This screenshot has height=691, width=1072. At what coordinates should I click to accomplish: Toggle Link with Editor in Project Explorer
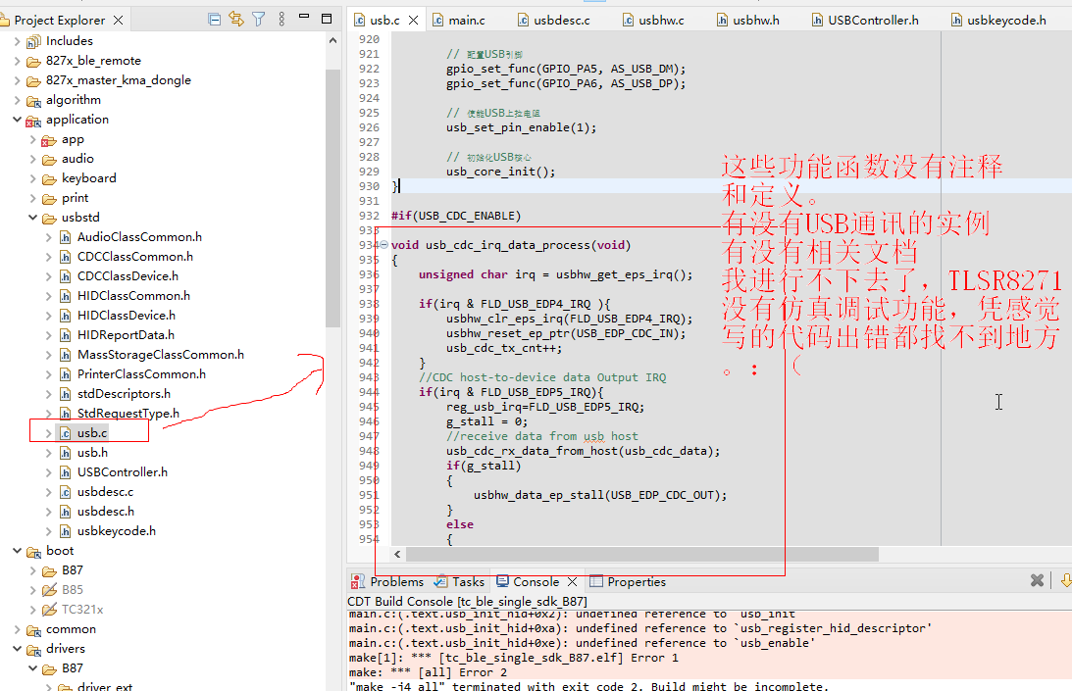click(x=236, y=20)
